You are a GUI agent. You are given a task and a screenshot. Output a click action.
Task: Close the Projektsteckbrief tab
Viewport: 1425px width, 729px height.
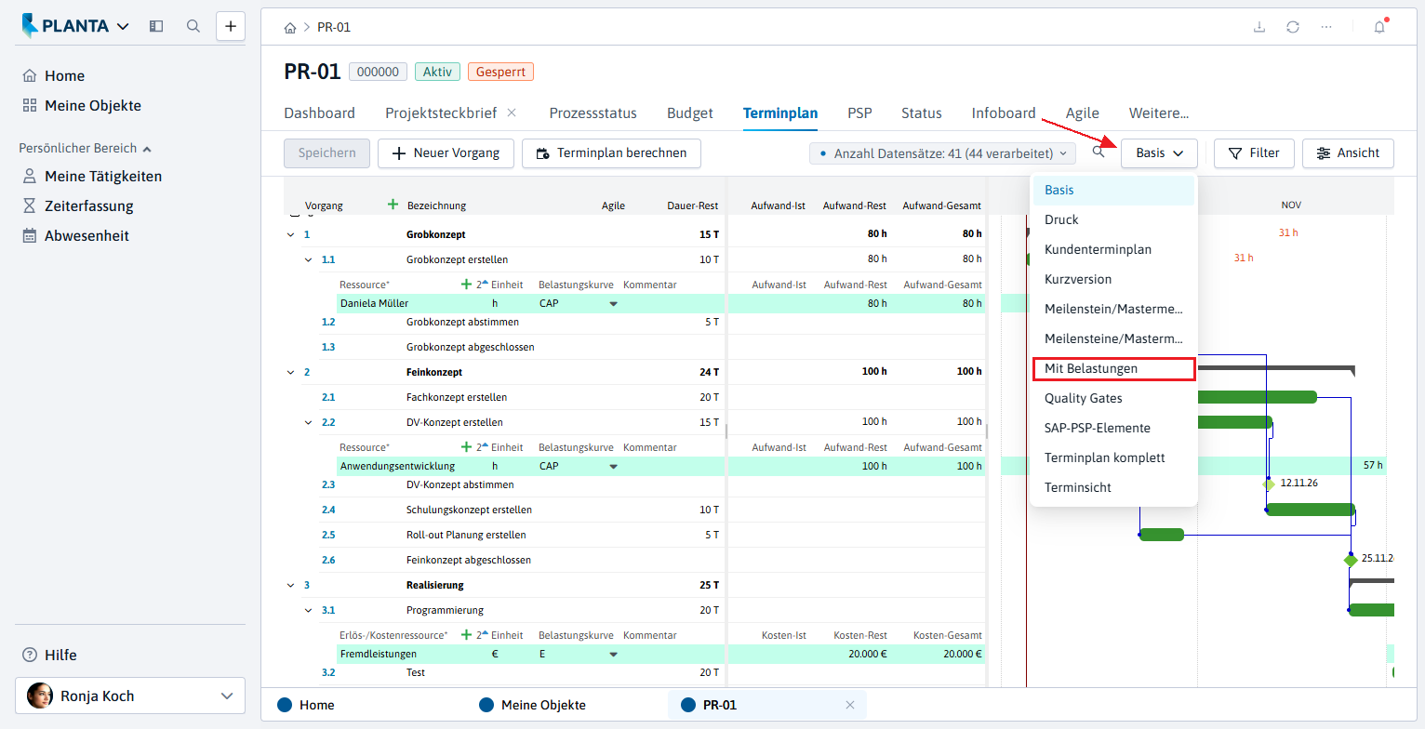coord(512,113)
